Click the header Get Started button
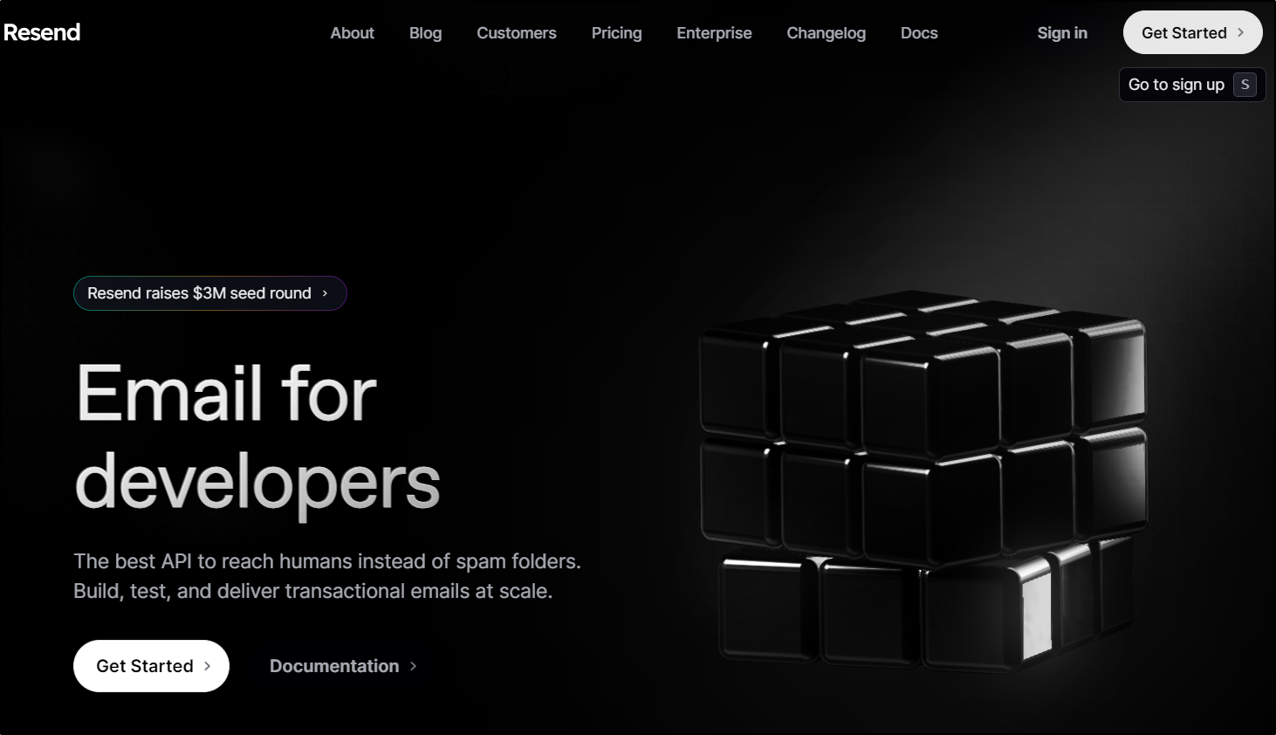This screenshot has width=1276, height=735. pos(1192,32)
